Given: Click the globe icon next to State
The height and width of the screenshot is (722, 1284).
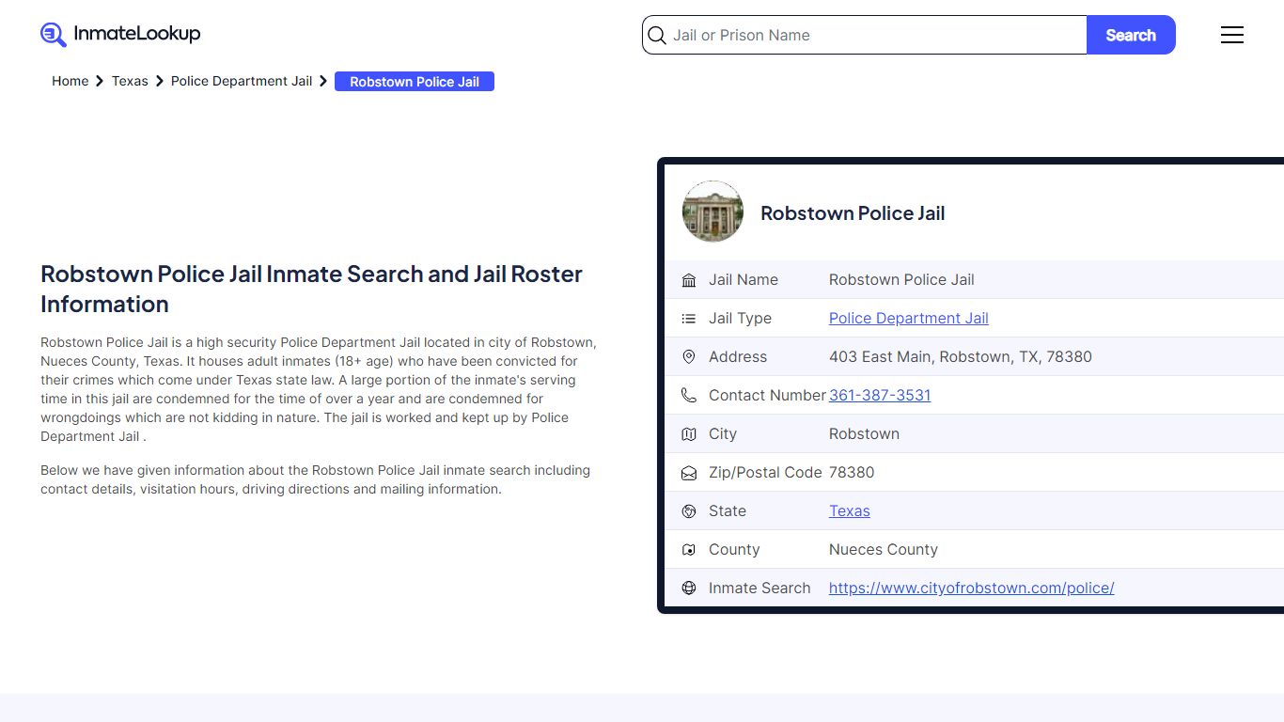Looking at the screenshot, I should [689, 510].
